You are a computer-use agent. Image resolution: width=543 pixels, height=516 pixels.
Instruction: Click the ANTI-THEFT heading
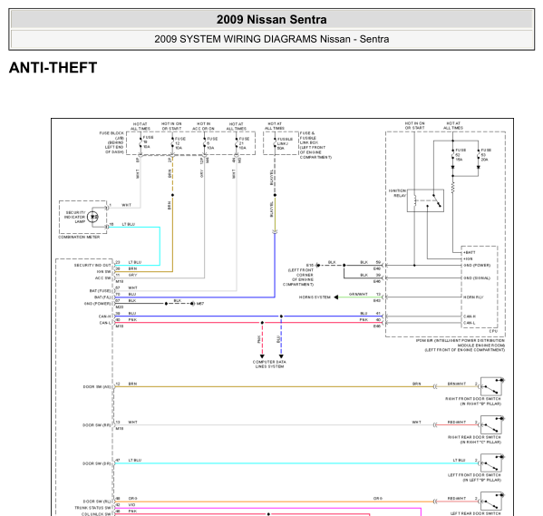(53, 68)
